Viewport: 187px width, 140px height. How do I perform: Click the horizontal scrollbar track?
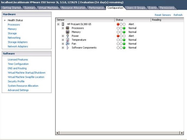click(x=120, y=133)
